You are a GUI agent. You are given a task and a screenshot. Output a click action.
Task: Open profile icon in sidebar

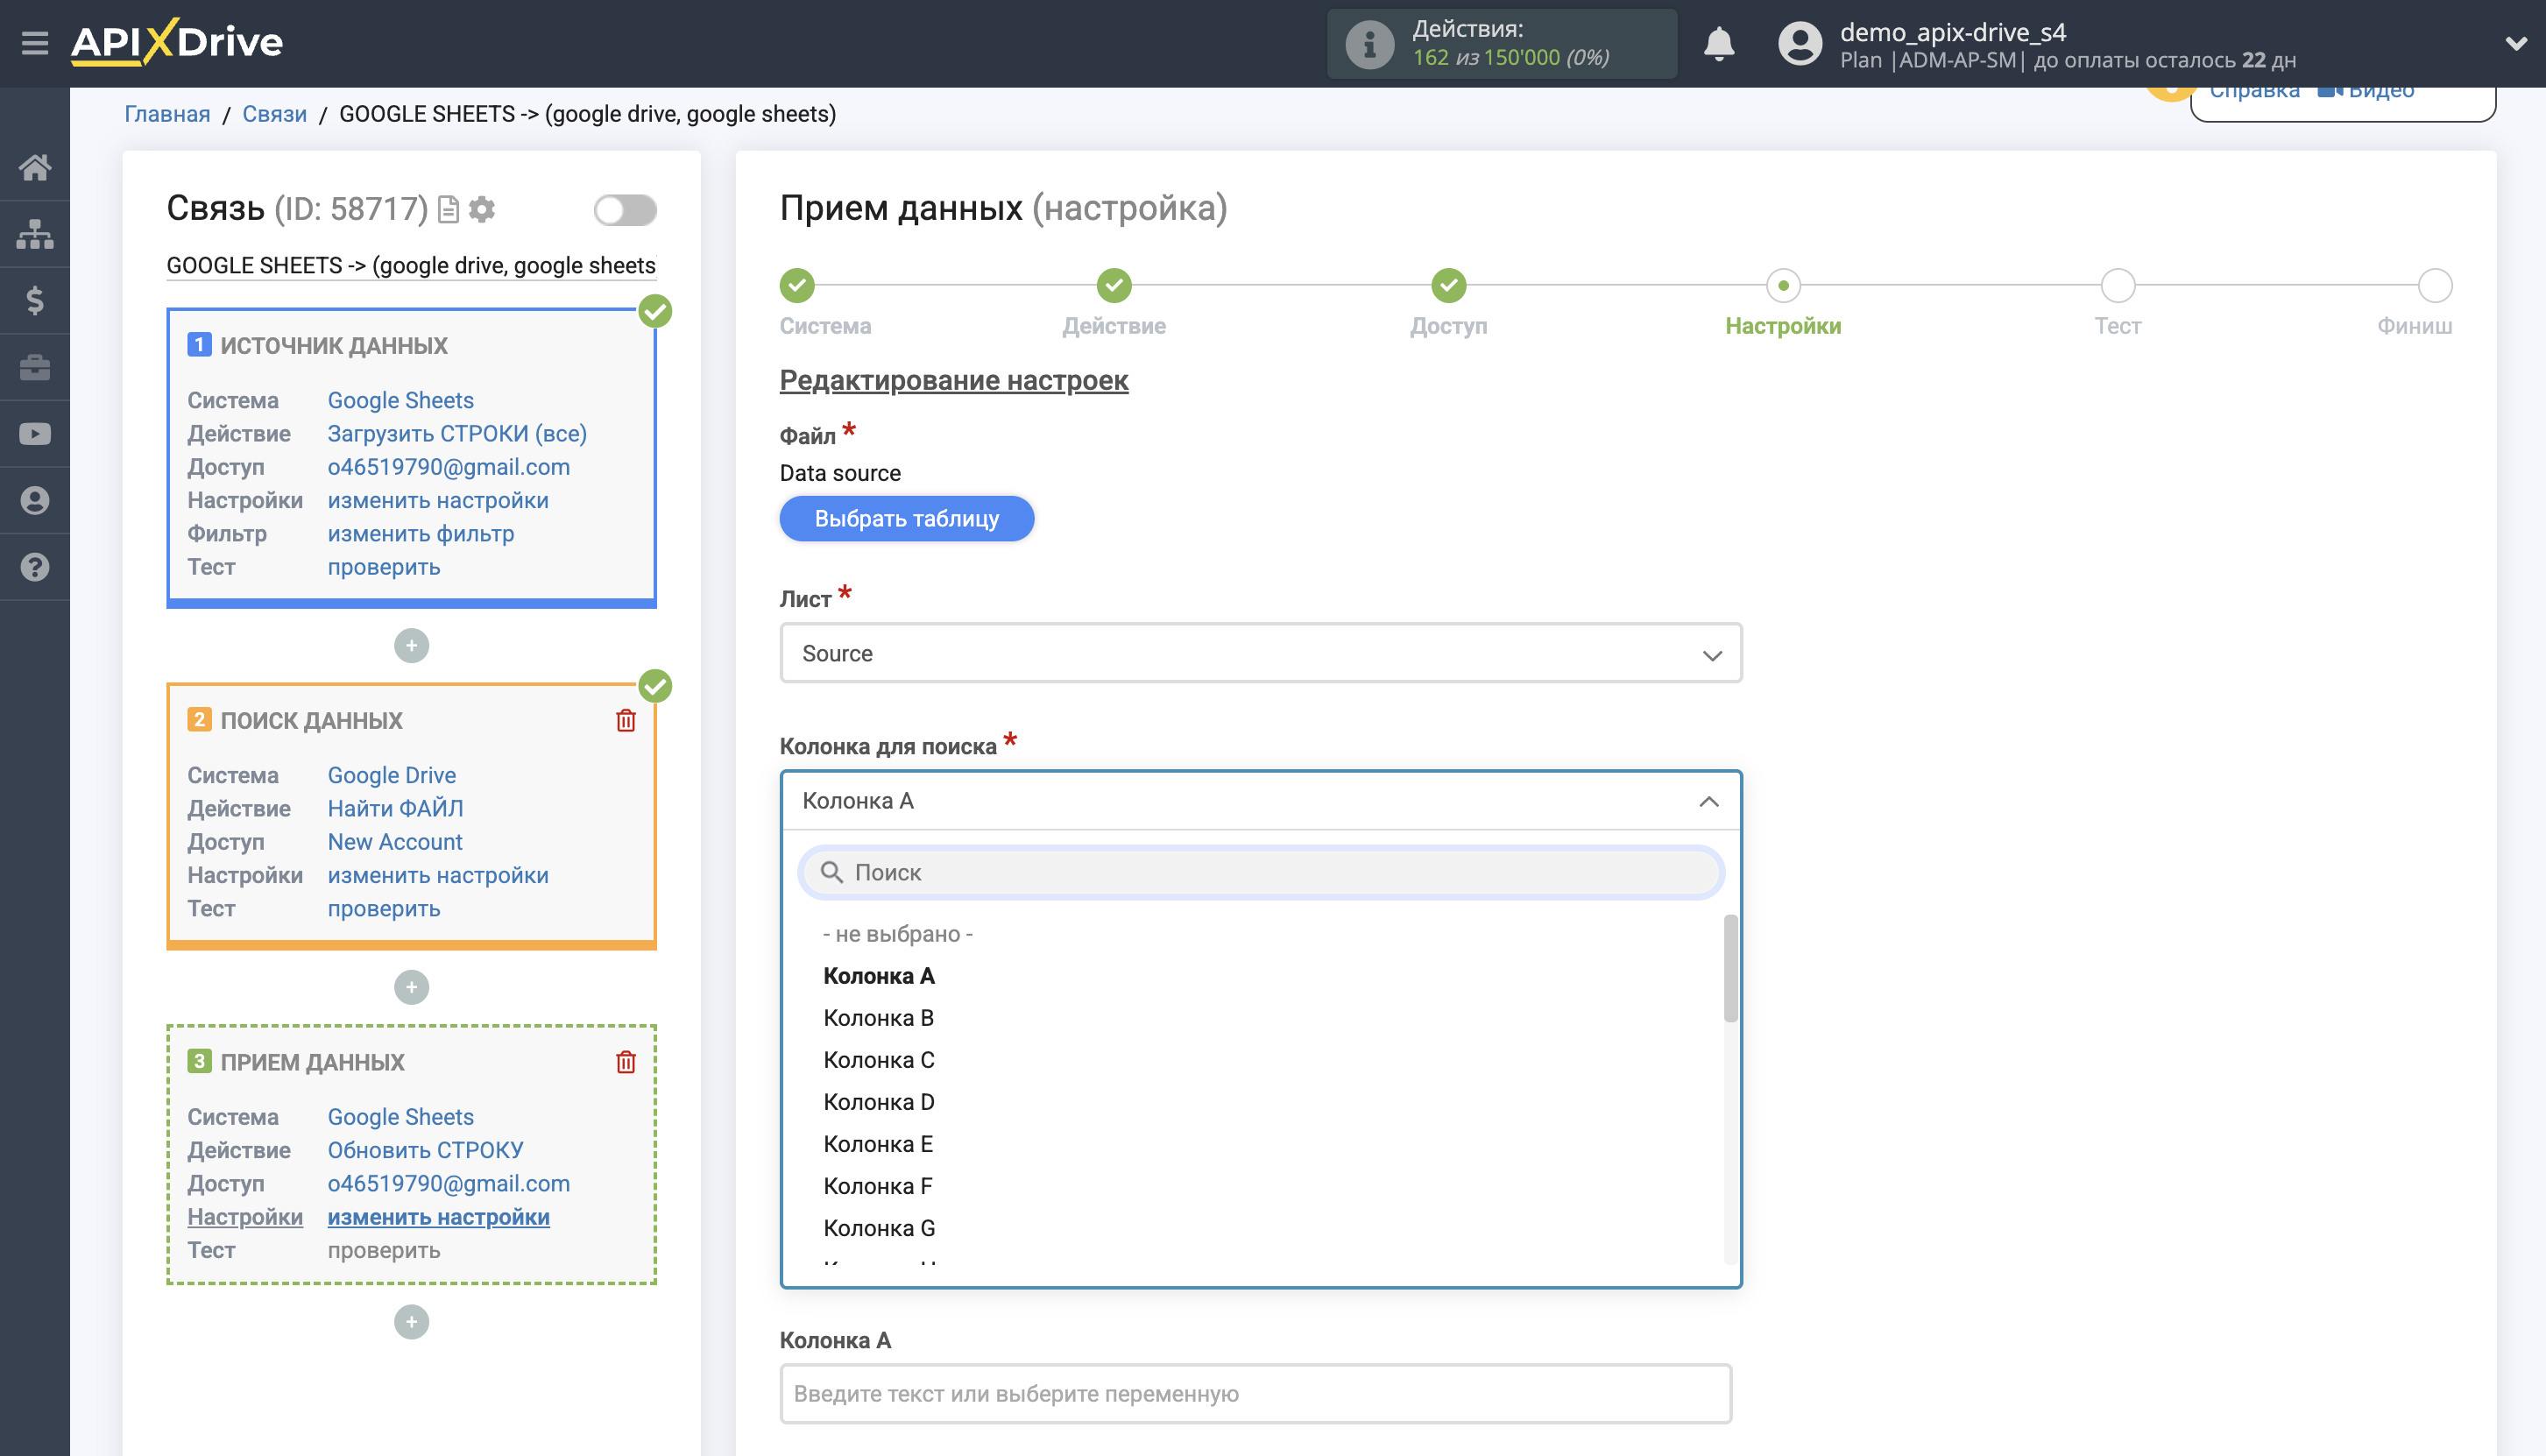[x=35, y=500]
